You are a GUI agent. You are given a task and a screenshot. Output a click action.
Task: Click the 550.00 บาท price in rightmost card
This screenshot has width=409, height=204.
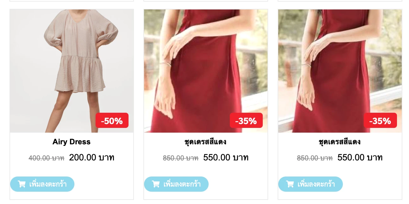(x=360, y=157)
